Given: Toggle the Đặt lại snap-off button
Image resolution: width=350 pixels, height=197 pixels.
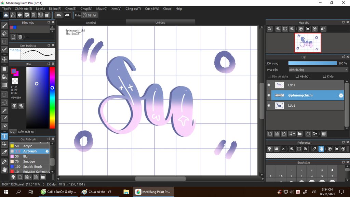Looking at the screenshot, I should point(89,15).
